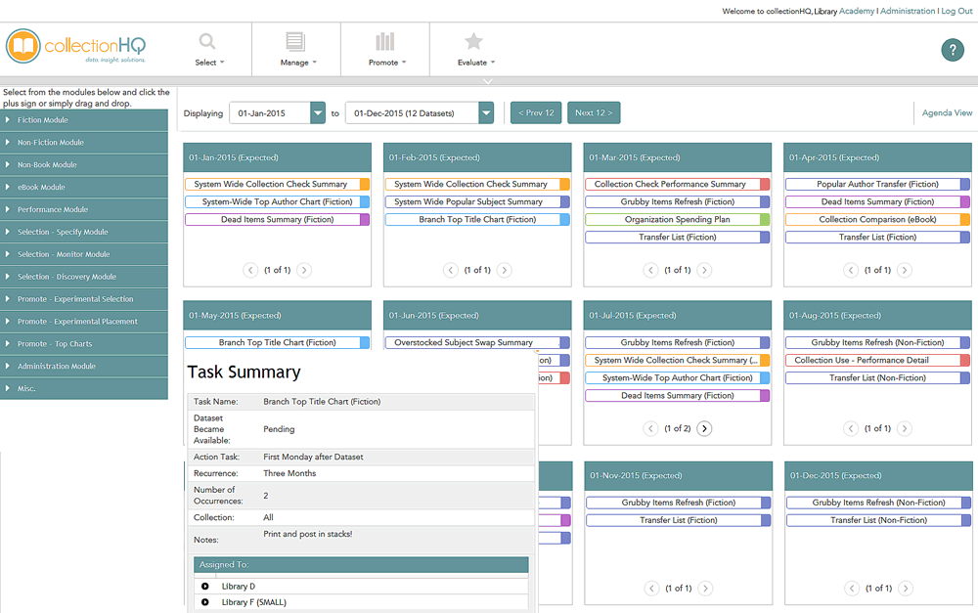Select Organization Spending Plan task

tap(677, 220)
